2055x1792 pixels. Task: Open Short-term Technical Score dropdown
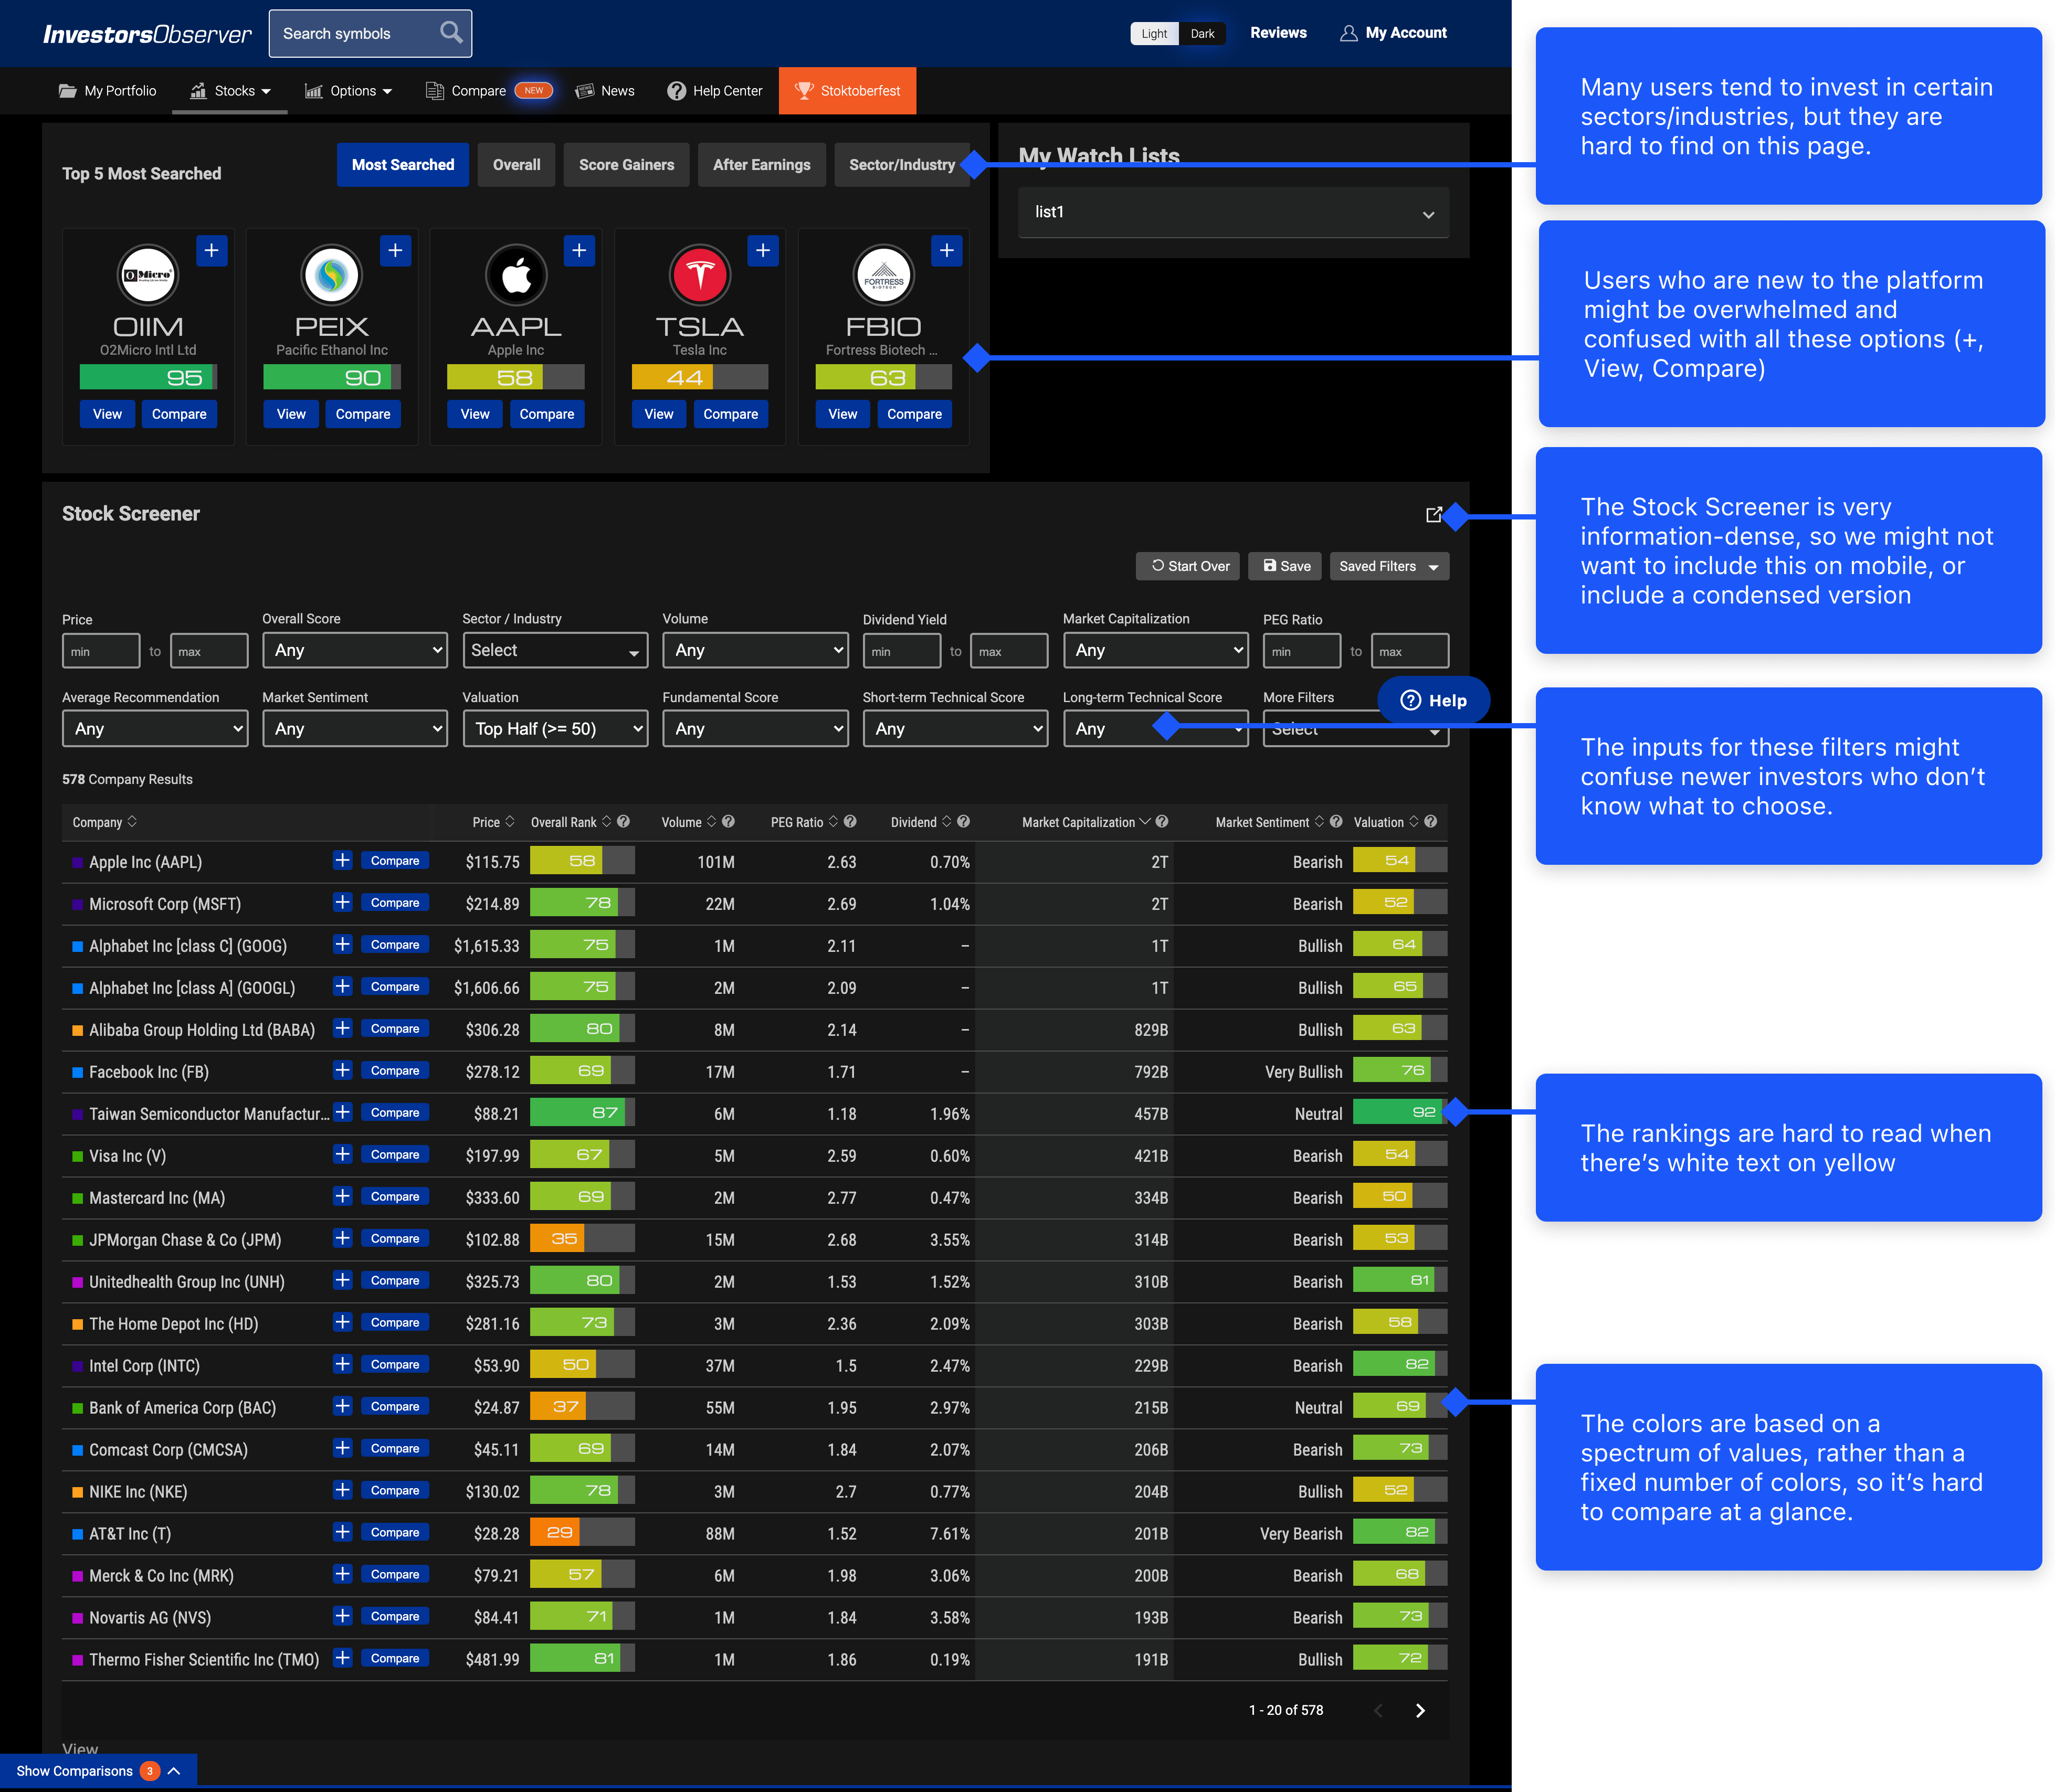(x=955, y=729)
